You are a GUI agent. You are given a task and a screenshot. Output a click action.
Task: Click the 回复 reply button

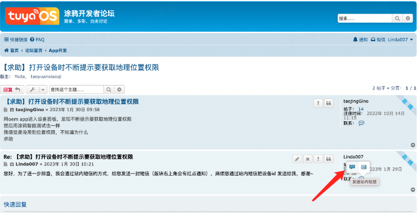(x=12, y=90)
